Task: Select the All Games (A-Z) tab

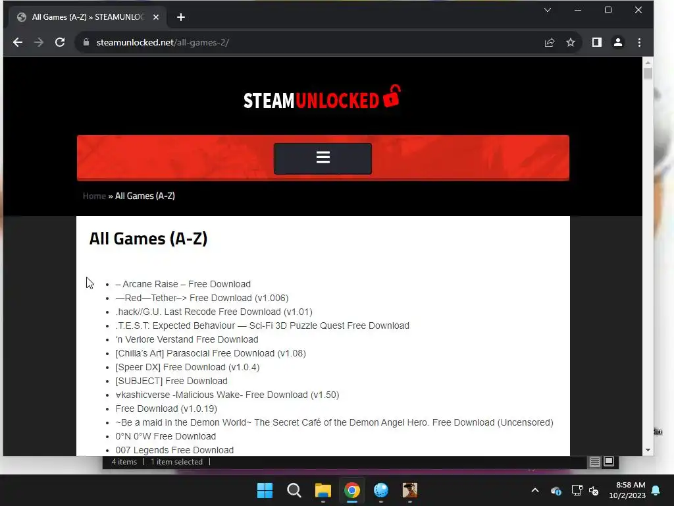Action: [x=88, y=17]
